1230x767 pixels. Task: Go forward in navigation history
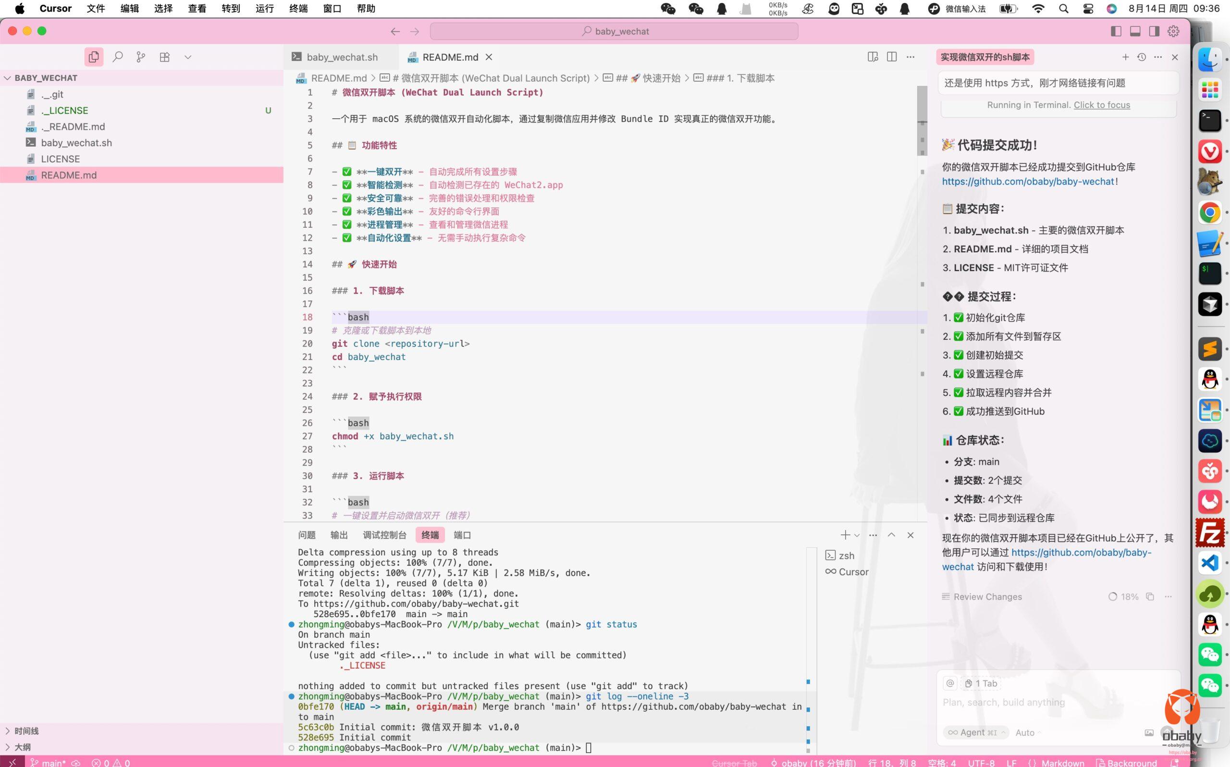(x=415, y=31)
